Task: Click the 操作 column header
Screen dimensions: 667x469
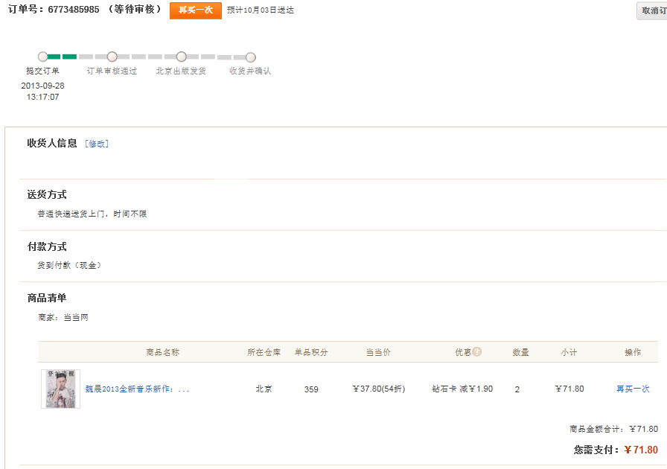Action: click(x=633, y=352)
